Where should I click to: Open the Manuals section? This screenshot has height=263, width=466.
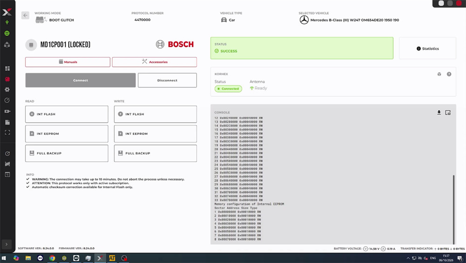tap(68, 62)
